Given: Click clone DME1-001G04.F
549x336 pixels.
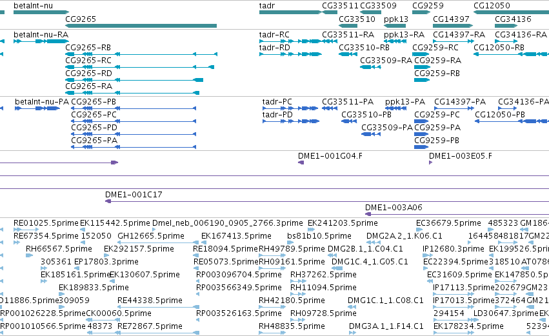Looking at the screenshot, I should [x=301, y=163].
